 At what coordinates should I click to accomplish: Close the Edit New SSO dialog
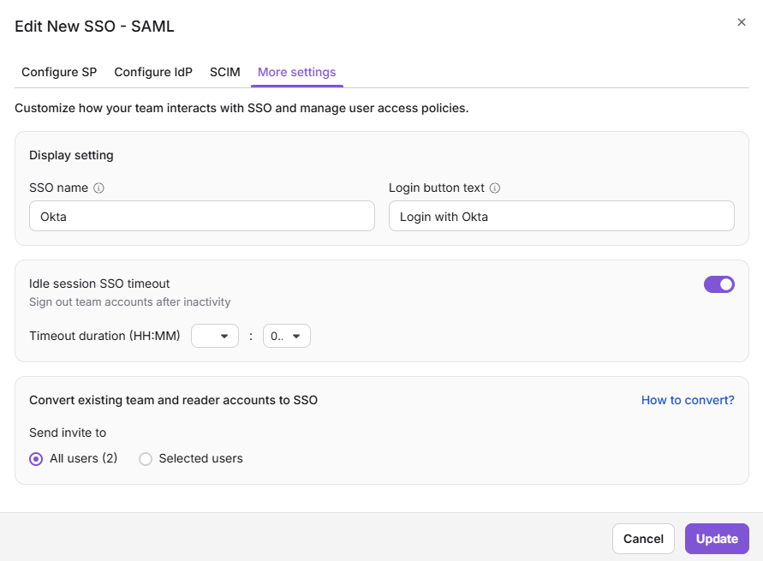click(741, 22)
